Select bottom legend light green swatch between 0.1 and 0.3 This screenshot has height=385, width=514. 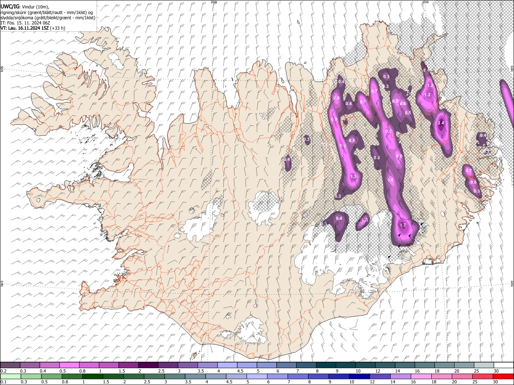coord(10,376)
